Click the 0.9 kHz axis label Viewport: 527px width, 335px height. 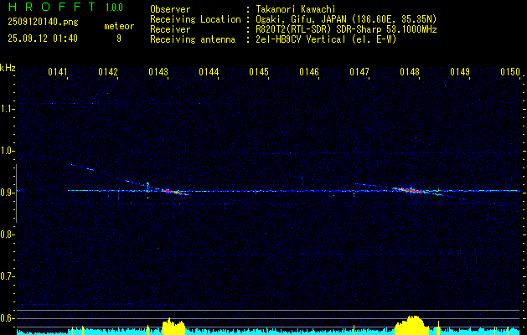pyautogui.click(x=6, y=193)
